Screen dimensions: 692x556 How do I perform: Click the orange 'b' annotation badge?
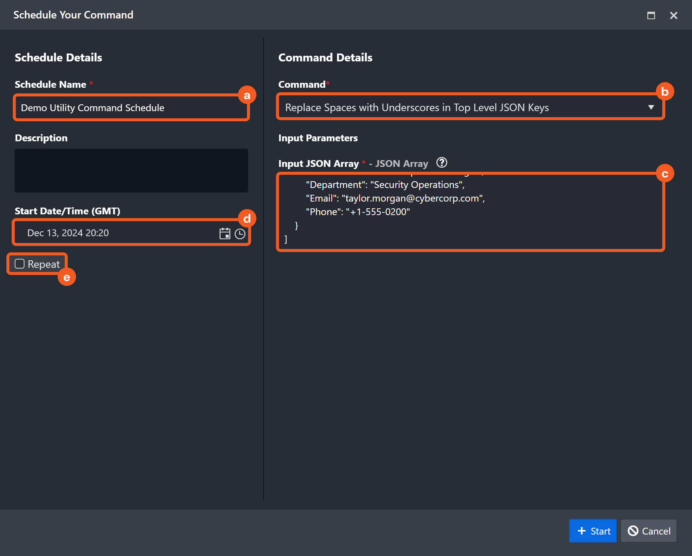[x=665, y=92]
